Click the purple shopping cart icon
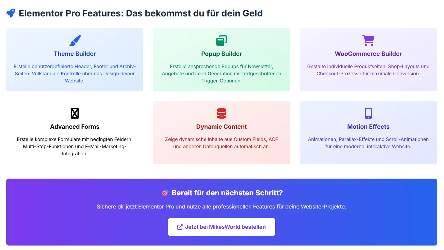This screenshot has width=444, height=250. pos(368,40)
